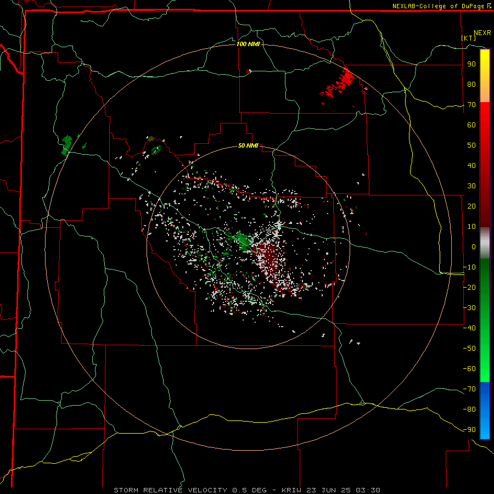The width and height of the screenshot is (494, 494).
Task: Click the 30 value on the velocity scale
Action: (471, 186)
